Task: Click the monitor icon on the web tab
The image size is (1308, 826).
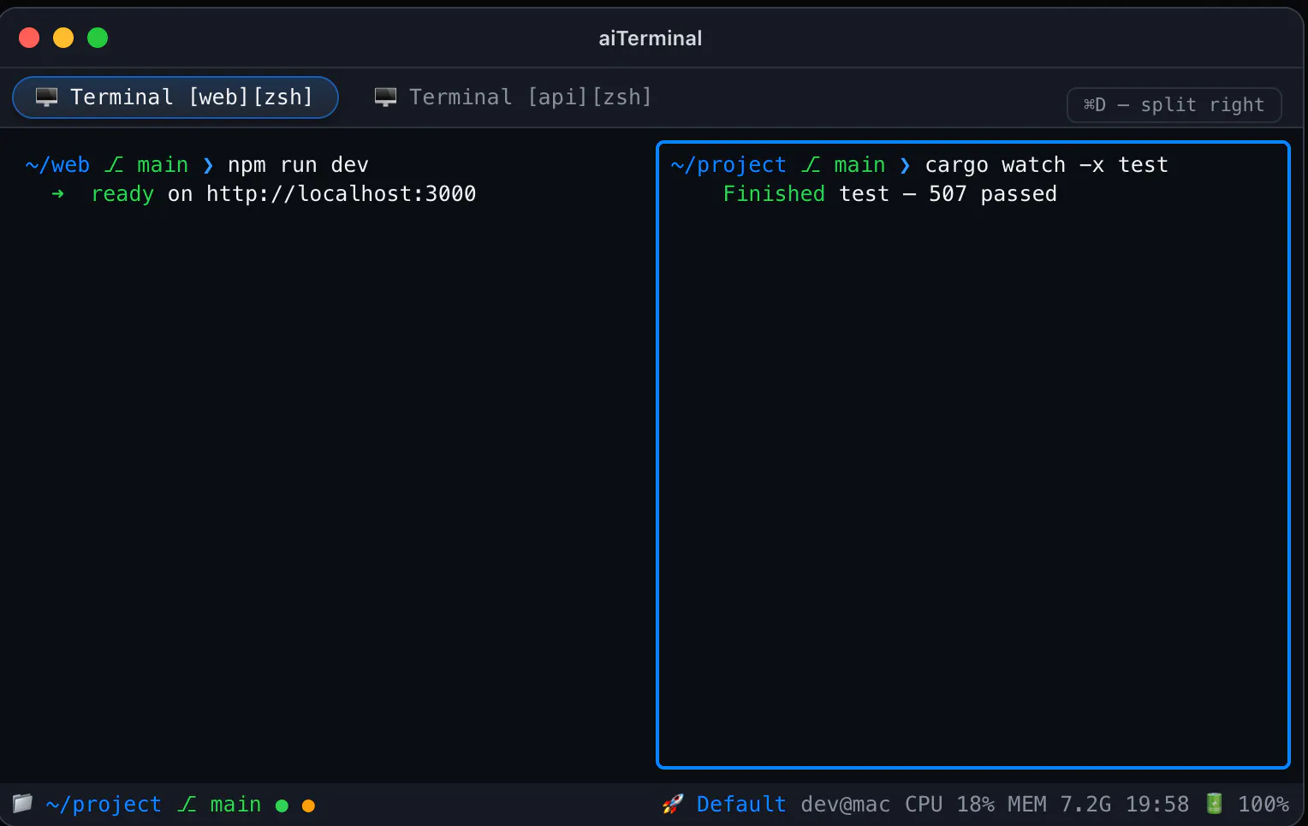Action: [x=46, y=97]
